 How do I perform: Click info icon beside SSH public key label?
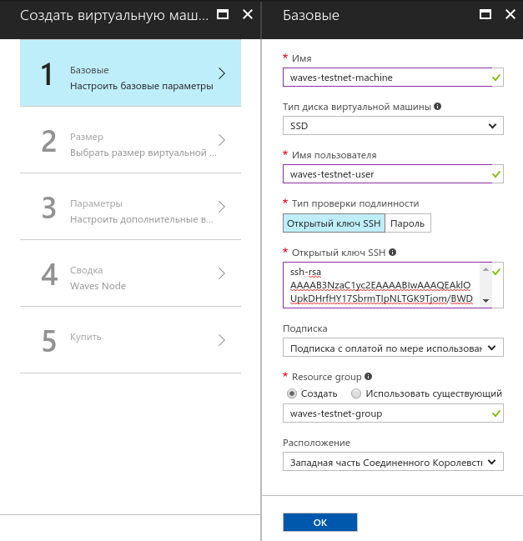392,252
